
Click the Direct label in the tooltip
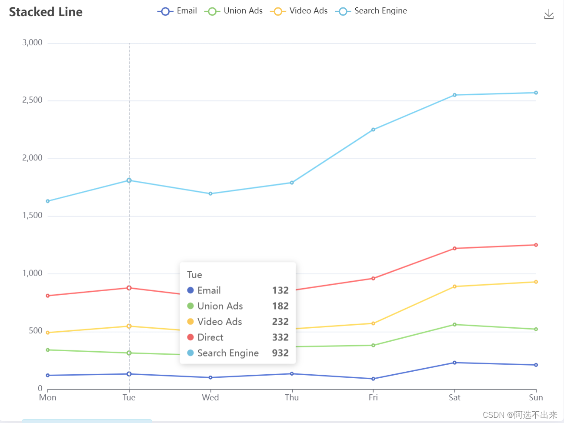pyautogui.click(x=210, y=337)
